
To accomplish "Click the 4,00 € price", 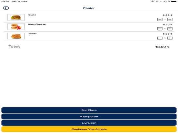I will point(167,15).
